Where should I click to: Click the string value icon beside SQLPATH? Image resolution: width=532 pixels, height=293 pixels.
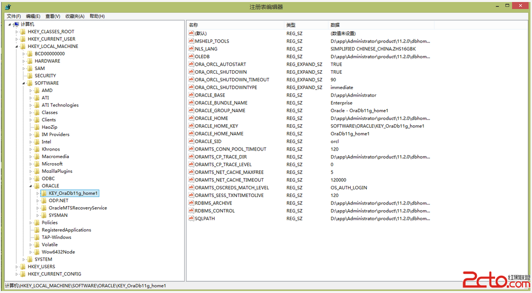pos(191,218)
